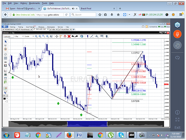Open the Windows Start menu
Image resolution: width=186 pixels, height=140 pixels.
tap(7, 135)
